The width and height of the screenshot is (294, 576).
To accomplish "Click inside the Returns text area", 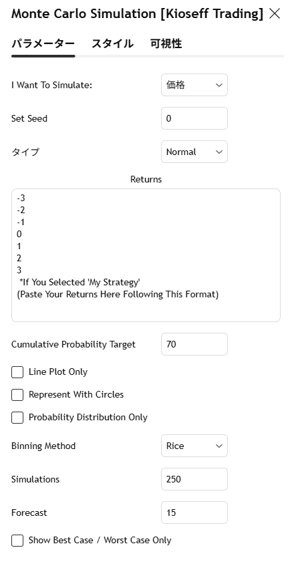I will [146, 255].
